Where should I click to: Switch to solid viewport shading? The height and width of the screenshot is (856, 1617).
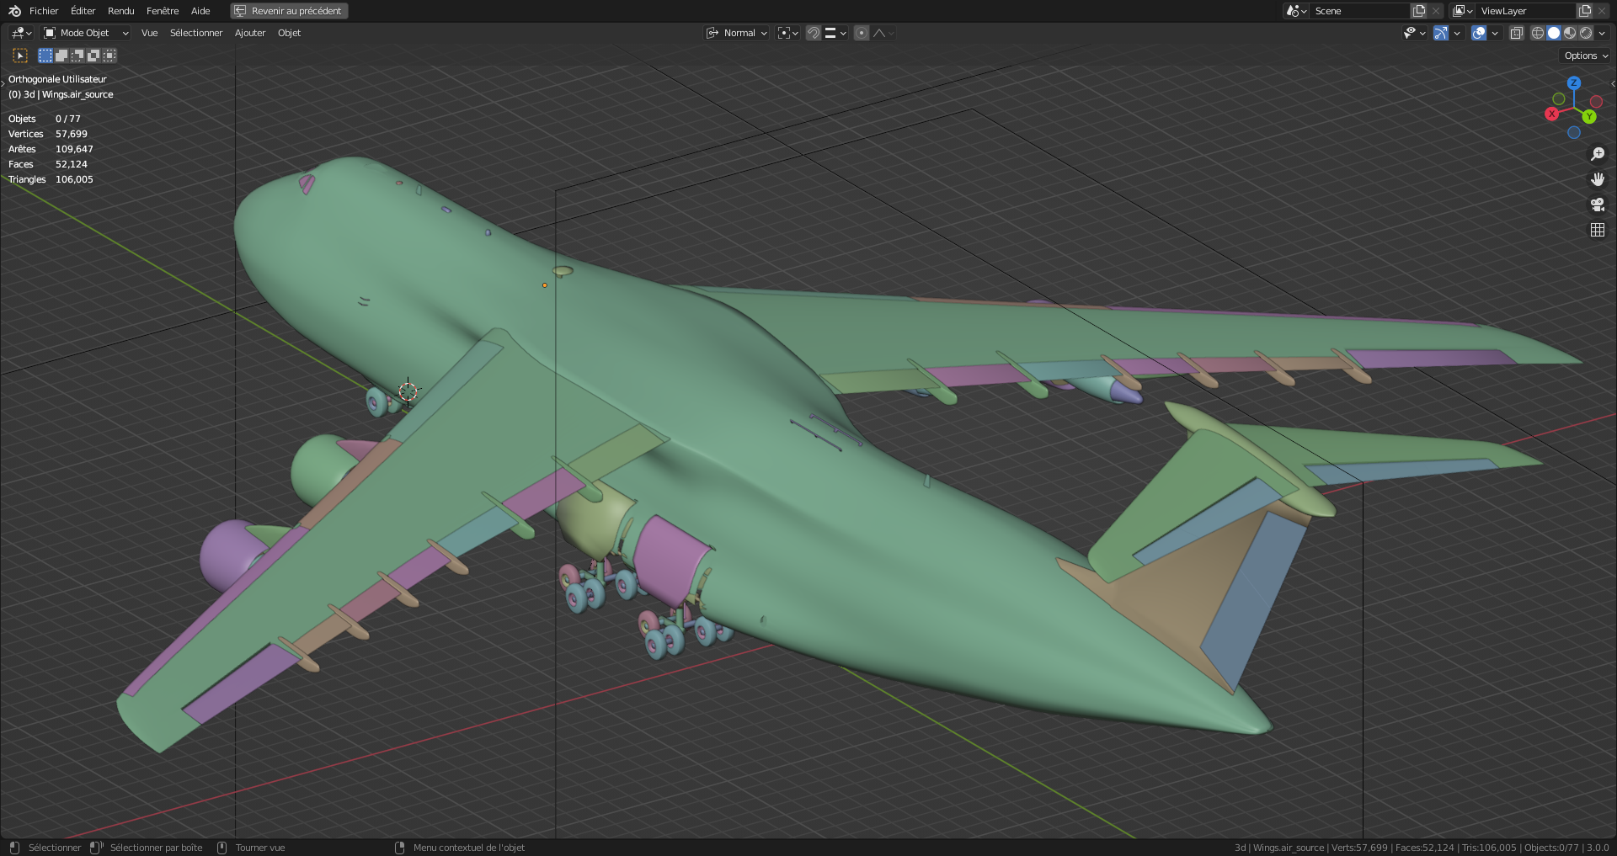[x=1554, y=33]
